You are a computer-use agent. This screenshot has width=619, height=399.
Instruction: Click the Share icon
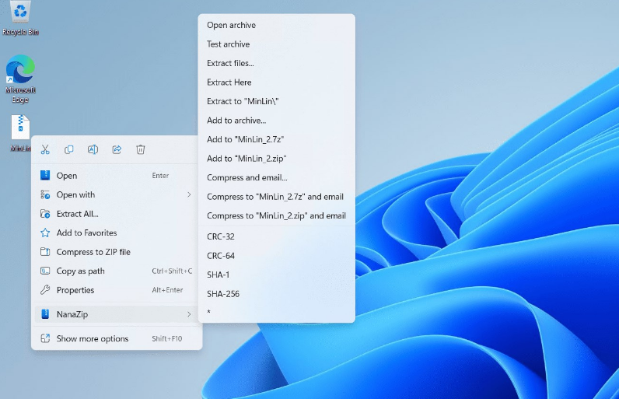coord(117,149)
